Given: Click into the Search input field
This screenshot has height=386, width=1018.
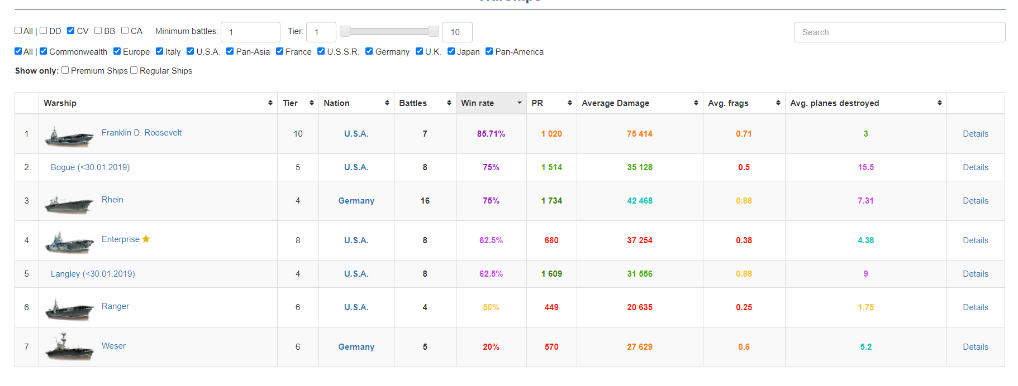Looking at the screenshot, I should pos(899,32).
